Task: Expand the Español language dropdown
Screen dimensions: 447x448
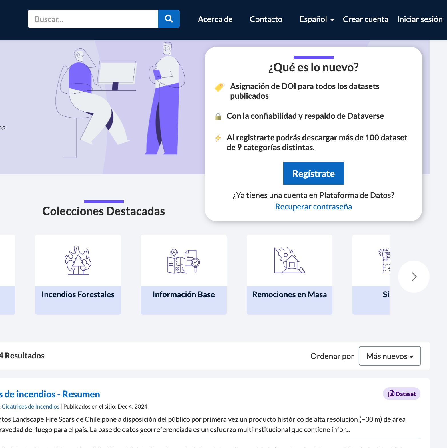Action: [317, 19]
